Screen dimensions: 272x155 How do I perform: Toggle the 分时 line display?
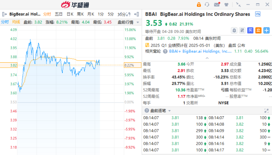coord(5,22)
